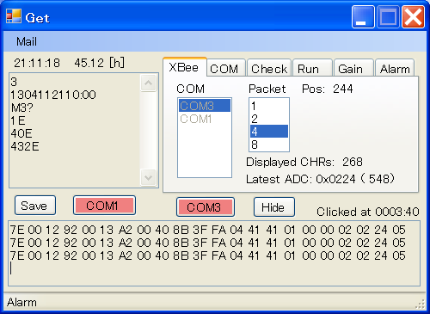Image resolution: width=430 pixels, height=314 pixels.
Task: Click the 'Pos: 244' label
Action: 328,89
